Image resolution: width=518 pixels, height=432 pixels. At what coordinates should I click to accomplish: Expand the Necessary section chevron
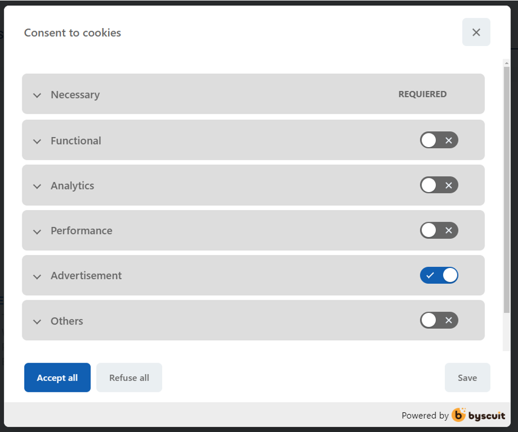[x=37, y=95]
